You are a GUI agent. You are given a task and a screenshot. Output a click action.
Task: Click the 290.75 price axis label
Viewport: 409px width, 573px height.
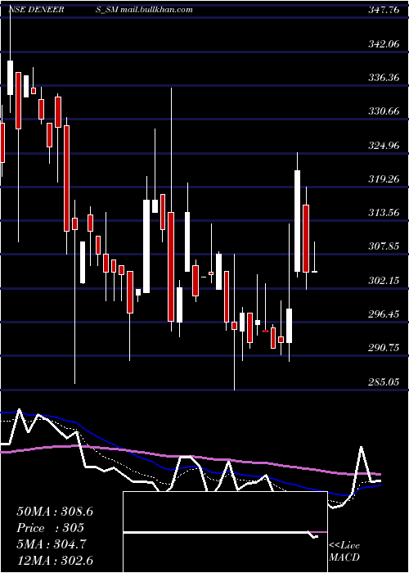[384, 348]
